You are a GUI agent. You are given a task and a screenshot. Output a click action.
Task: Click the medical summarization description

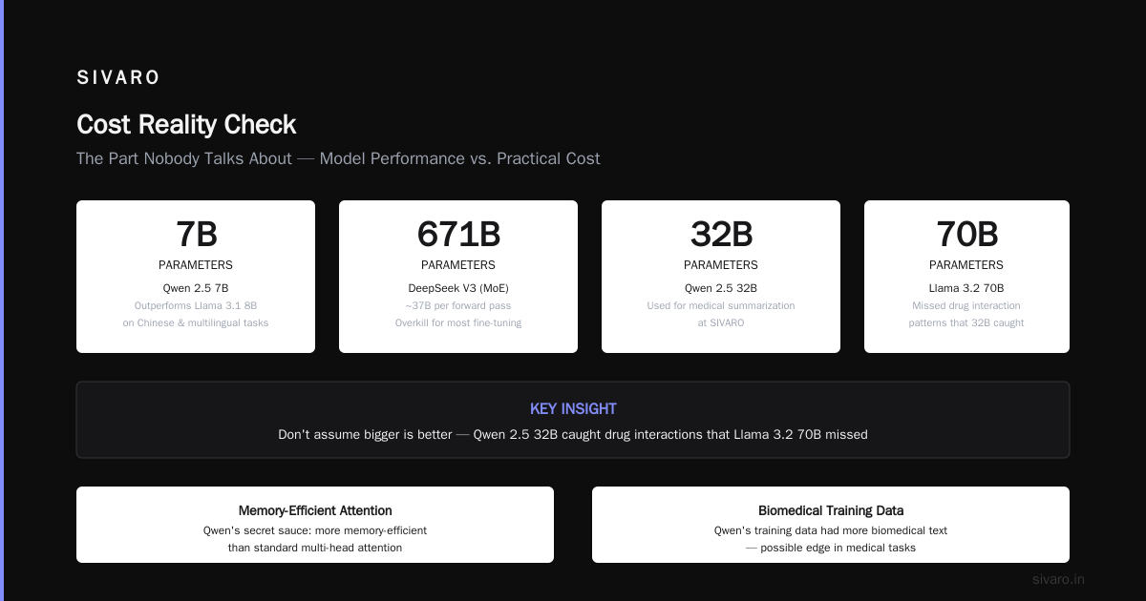tap(721, 315)
